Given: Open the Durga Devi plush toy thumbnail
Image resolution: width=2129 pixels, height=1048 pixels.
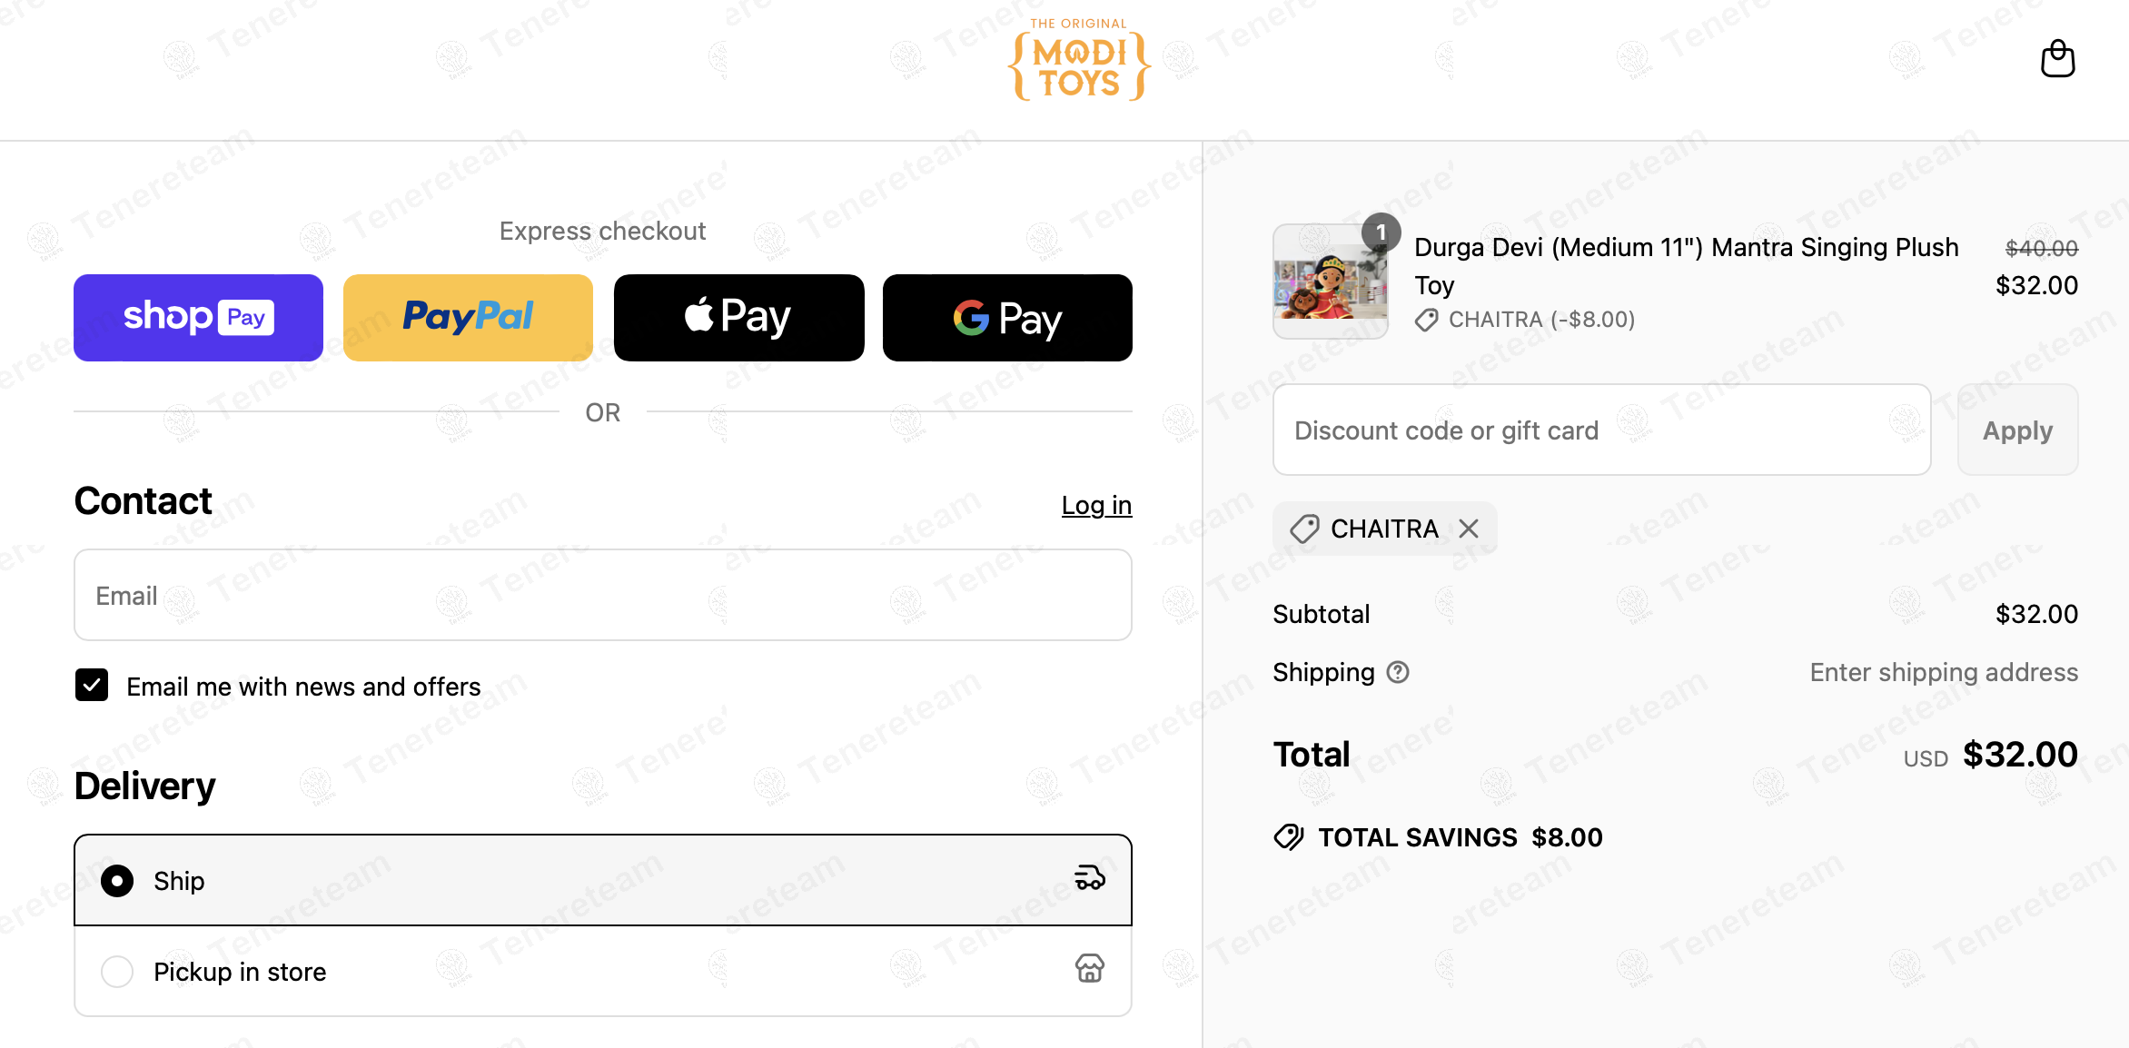Looking at the screenshot, I should pyautogui.click(x=1331, y=283).
